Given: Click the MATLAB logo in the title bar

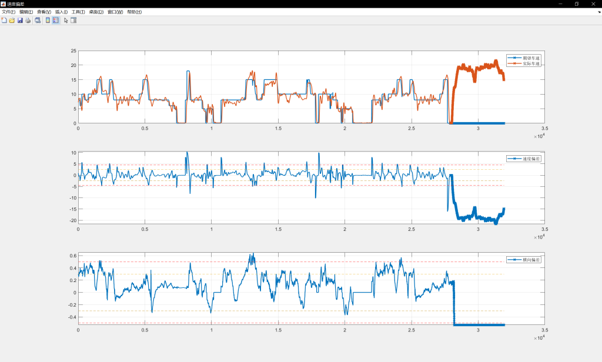Looking at the screenshot, I should 4,4.
